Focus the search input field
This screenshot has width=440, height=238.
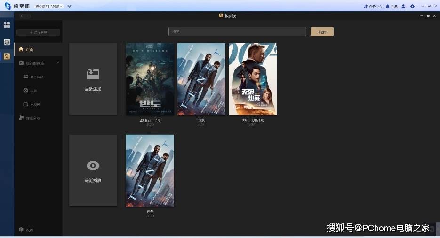point(237,31)
